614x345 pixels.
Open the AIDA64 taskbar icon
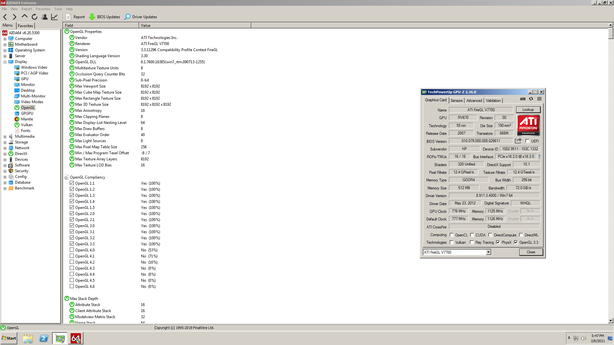pos(76,338)
